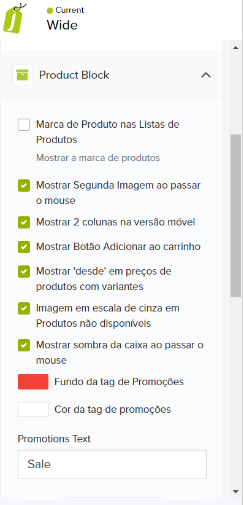The height and width of the screenshot is (505, 244).
Task: Click the Jumpseller green tag logo
Action: click(x=15, y=18)
